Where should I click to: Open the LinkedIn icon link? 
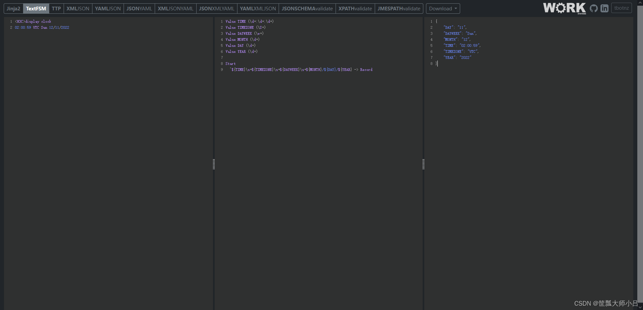pyautogui.click(x=604, y=8)
